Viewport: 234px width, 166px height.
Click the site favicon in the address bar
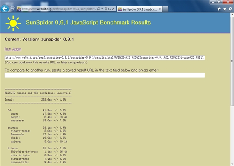19,9
